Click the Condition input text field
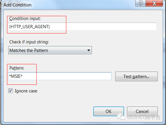This screenshot has width=166, height=125. coord(82,27)
